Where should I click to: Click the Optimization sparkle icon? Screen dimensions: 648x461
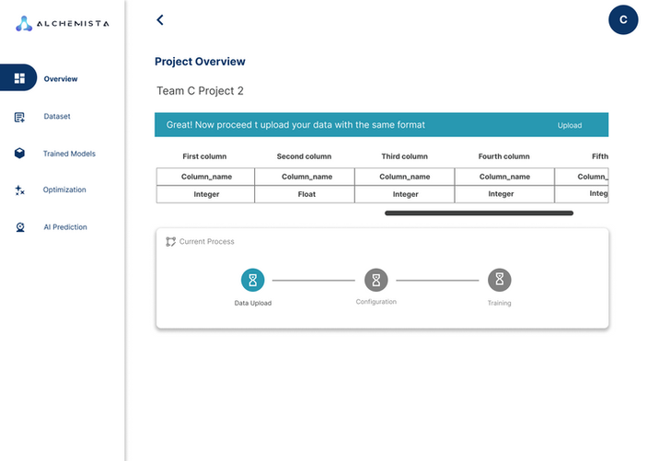19,190
